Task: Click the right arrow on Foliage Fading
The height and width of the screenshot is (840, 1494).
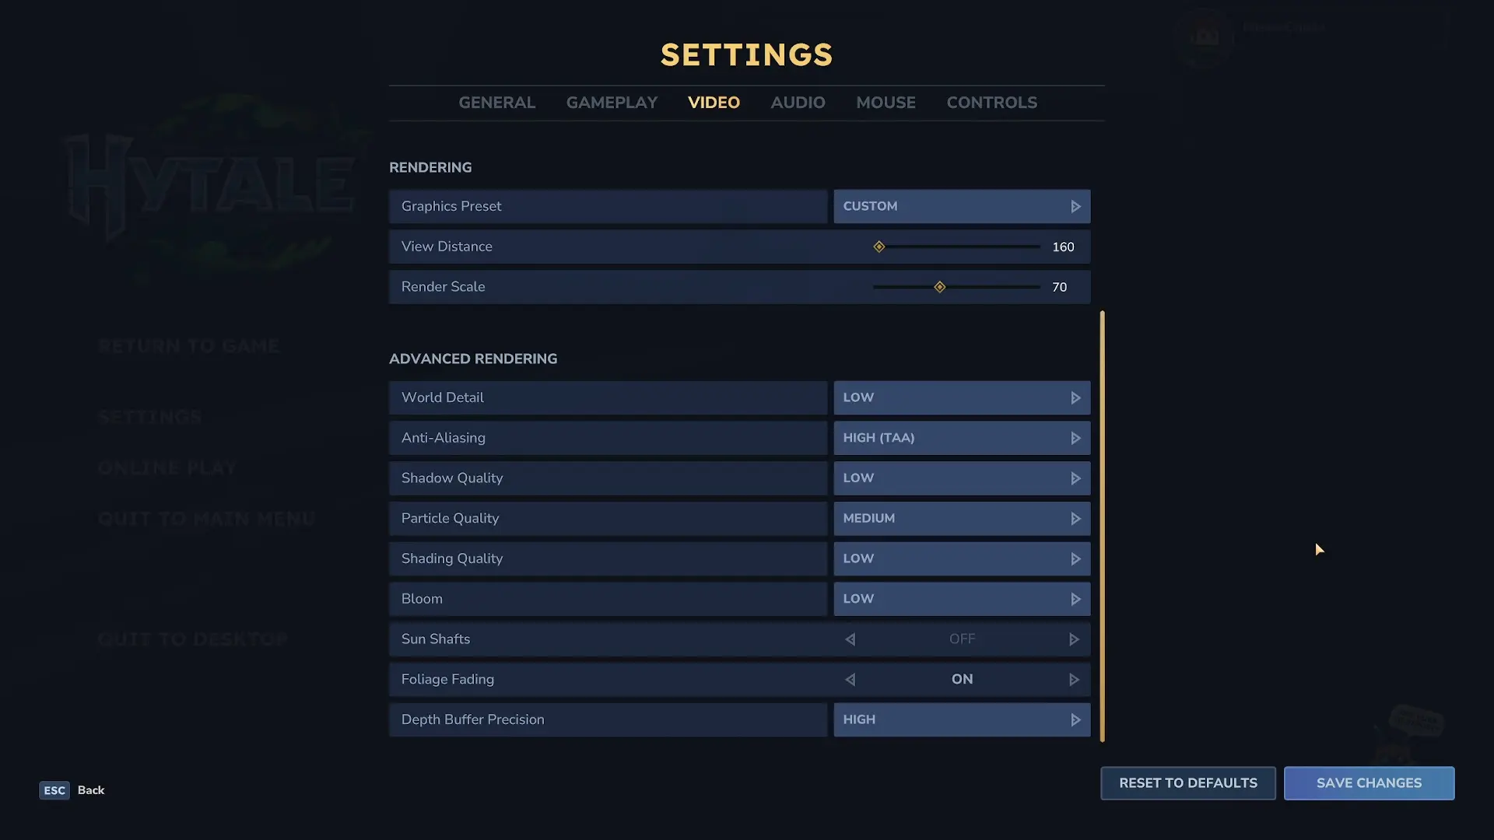Action: [x=1074, y=680]
